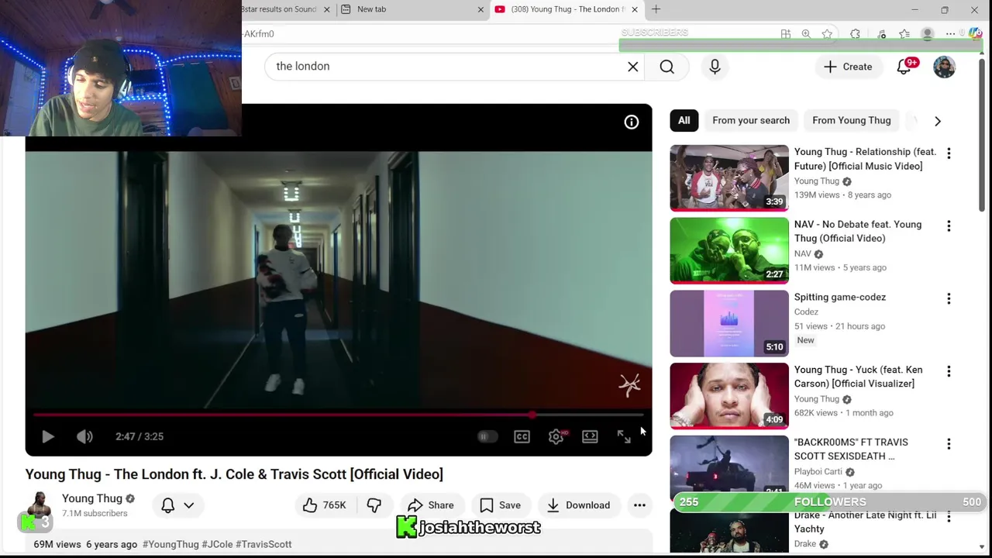Open the browser extensions puzzle icon
This screenshot has width=992, height=558.
pyautogui.click(x=855, y=34)
